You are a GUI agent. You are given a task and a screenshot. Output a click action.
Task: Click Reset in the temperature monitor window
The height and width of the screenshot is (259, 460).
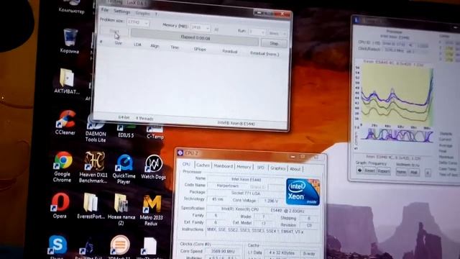[369, 171]
